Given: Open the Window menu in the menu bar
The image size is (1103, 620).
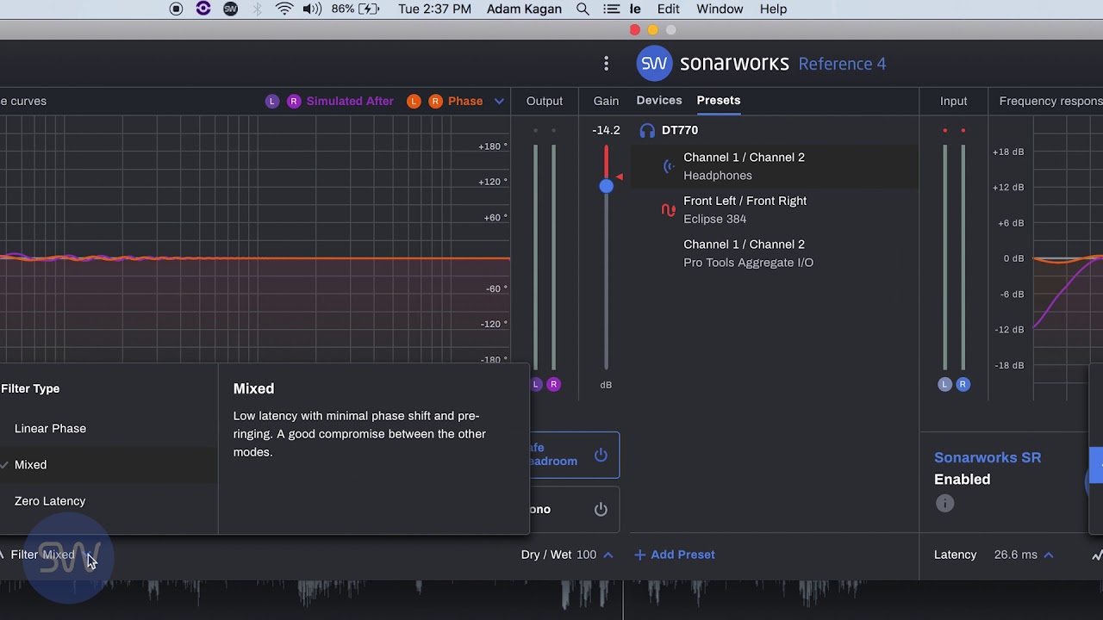Looking at the screenshot, I should point(719,9).
